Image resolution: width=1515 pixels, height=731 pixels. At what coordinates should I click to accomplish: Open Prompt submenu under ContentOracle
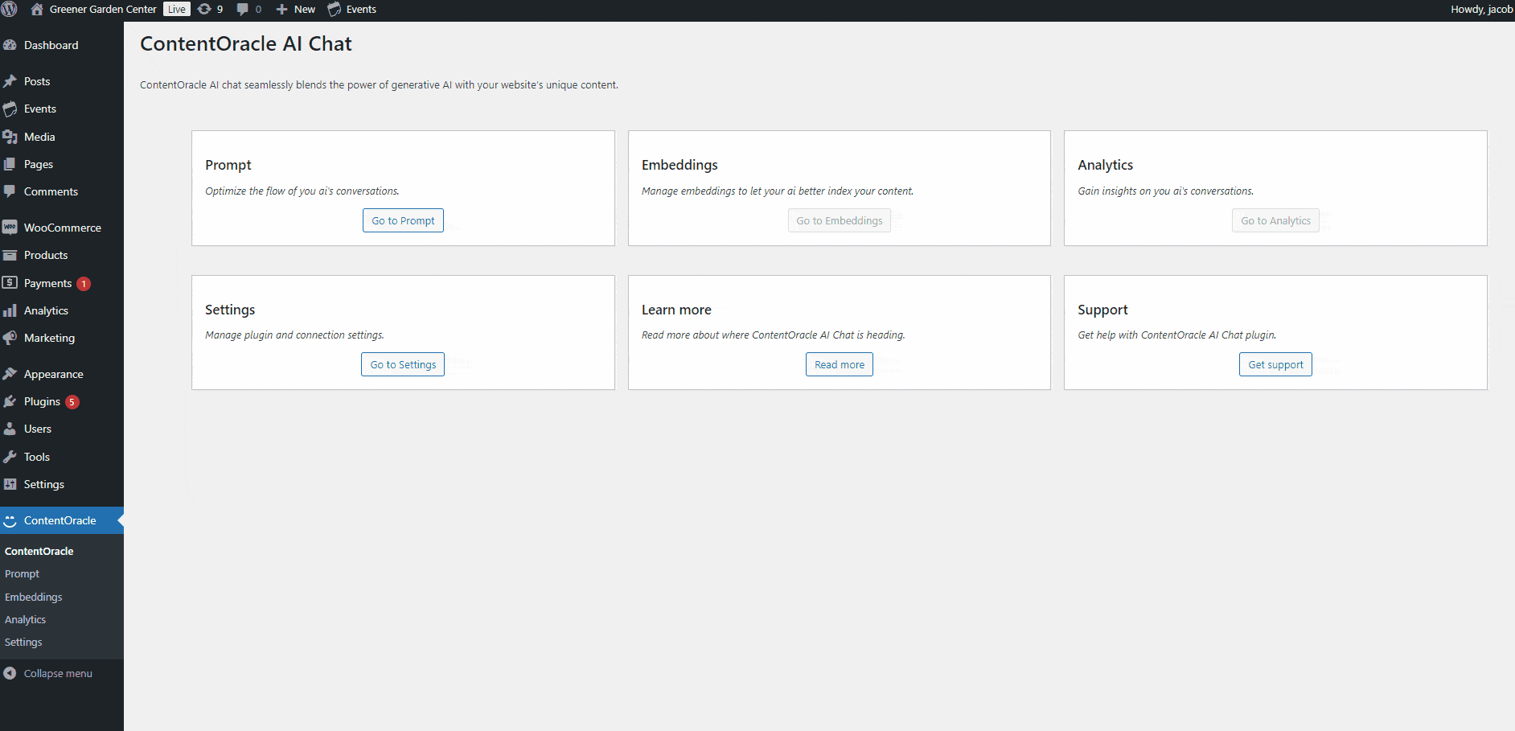[x=22, y=574]
